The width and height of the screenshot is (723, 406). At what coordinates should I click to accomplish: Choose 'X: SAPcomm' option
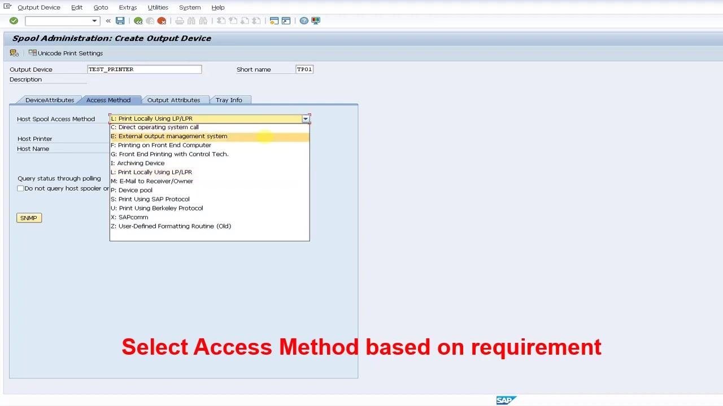(210, 218)
